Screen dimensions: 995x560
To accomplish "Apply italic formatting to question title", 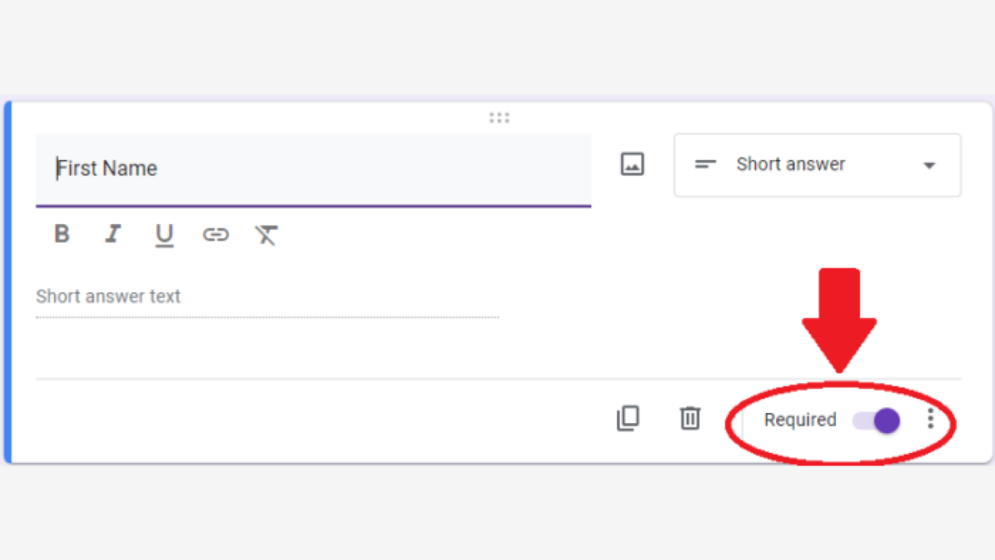I will coord(113,235).
